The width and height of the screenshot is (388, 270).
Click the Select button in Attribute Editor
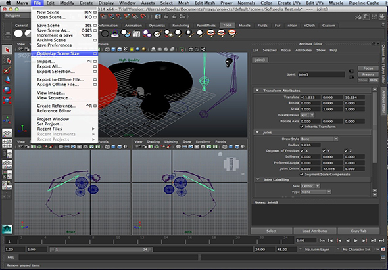(x=272, y=231)
